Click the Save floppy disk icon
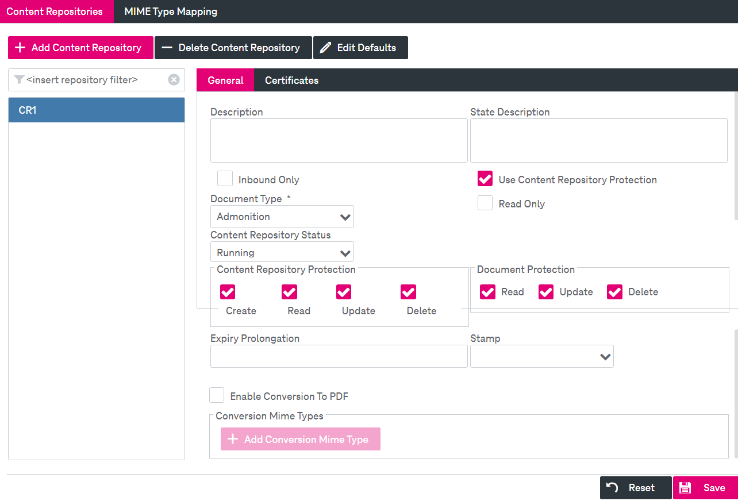This screenshot has height=501, width=738. pos(685,488)
